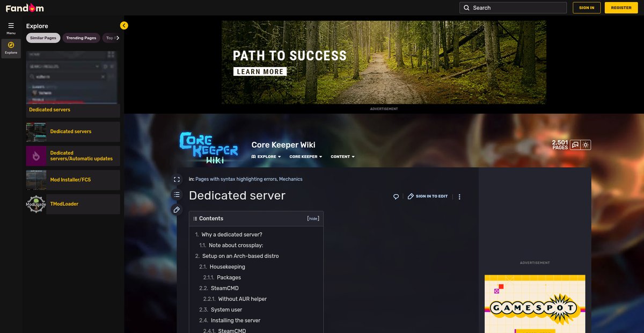
Task: Jump to Packages subsection
Action: [229, 278]
